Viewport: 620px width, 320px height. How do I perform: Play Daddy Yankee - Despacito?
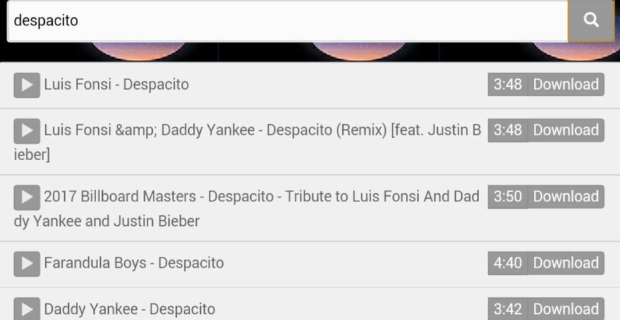pos(27,309)
